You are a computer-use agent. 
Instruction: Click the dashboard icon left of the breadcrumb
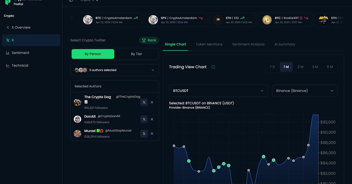tap(71, 1)
